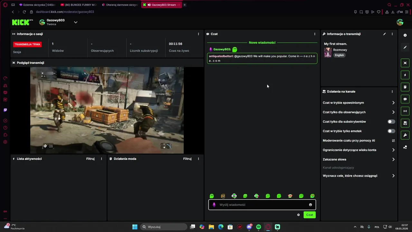
Task: Toggle stream preview panel icon in sidebar
Action: (405, 63)
